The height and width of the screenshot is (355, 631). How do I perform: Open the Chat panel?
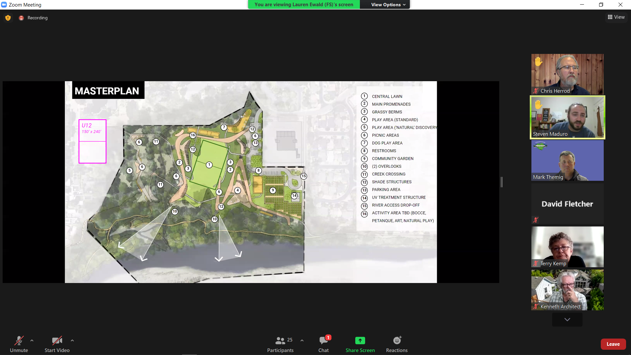(x=323, y=344)
